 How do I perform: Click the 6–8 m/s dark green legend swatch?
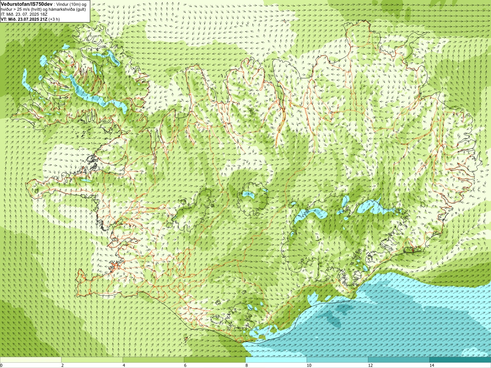[x=215, y=360]
